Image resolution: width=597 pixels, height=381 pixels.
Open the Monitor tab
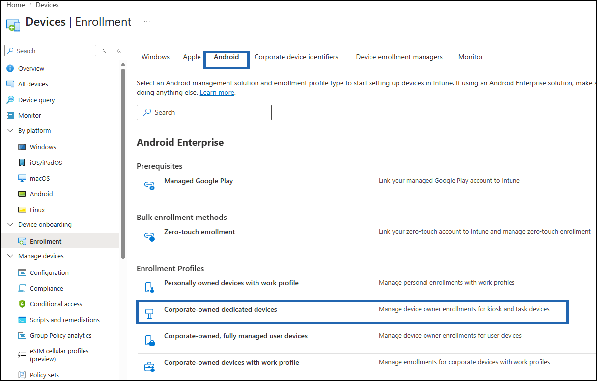(x=471, y=57)
